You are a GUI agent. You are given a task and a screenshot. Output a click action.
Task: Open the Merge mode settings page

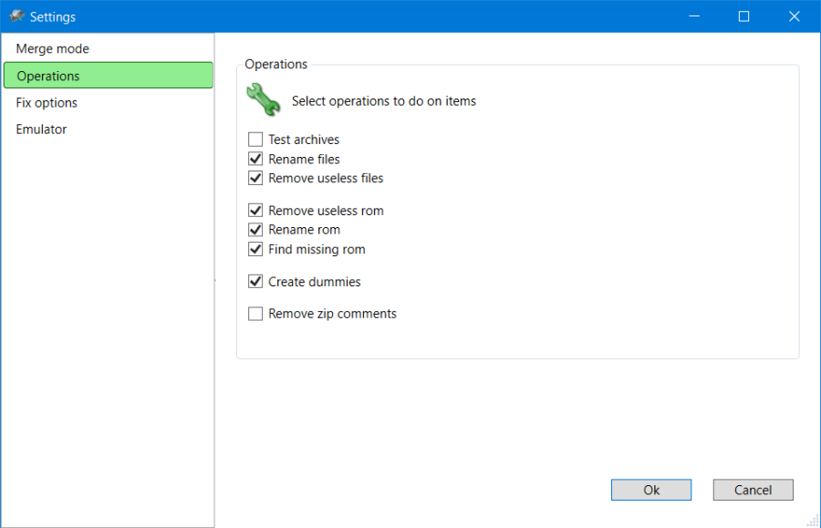(53, 48)
